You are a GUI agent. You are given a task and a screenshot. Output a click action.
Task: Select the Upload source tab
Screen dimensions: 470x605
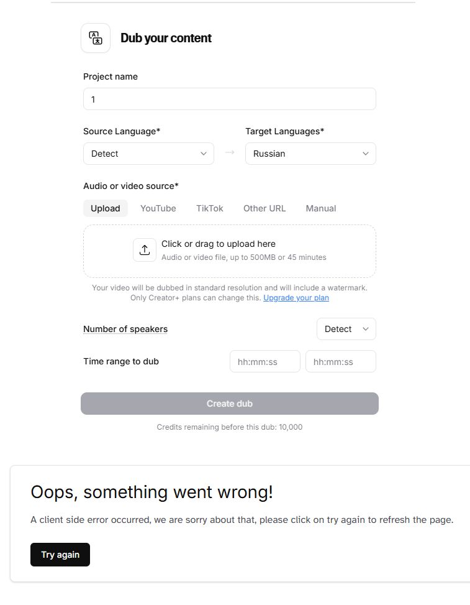click(x=106, y=208)
